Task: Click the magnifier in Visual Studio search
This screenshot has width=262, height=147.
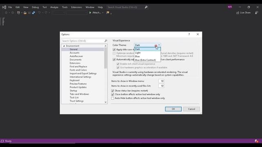Action: (146, 7)
